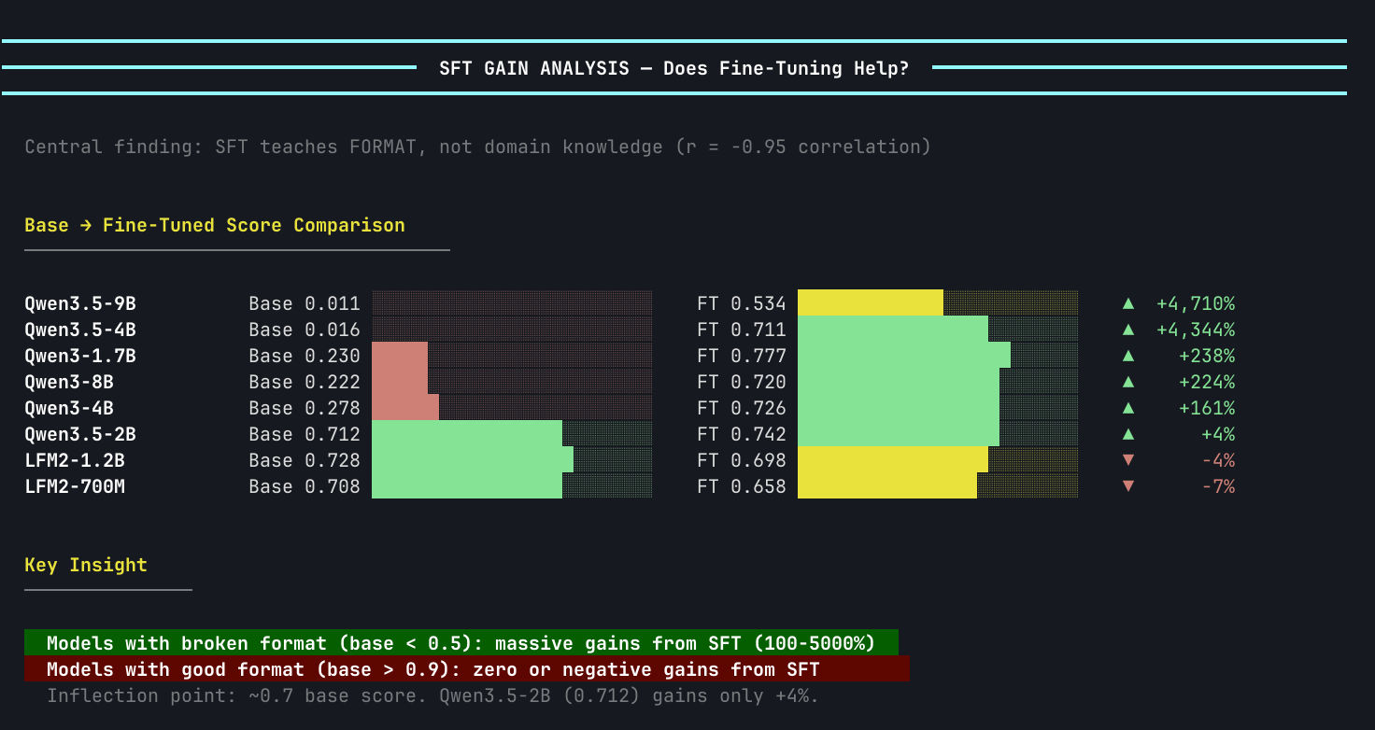
Task: Click the green Base bar for Qwen3.5-2B
Action: pos(467,434)
